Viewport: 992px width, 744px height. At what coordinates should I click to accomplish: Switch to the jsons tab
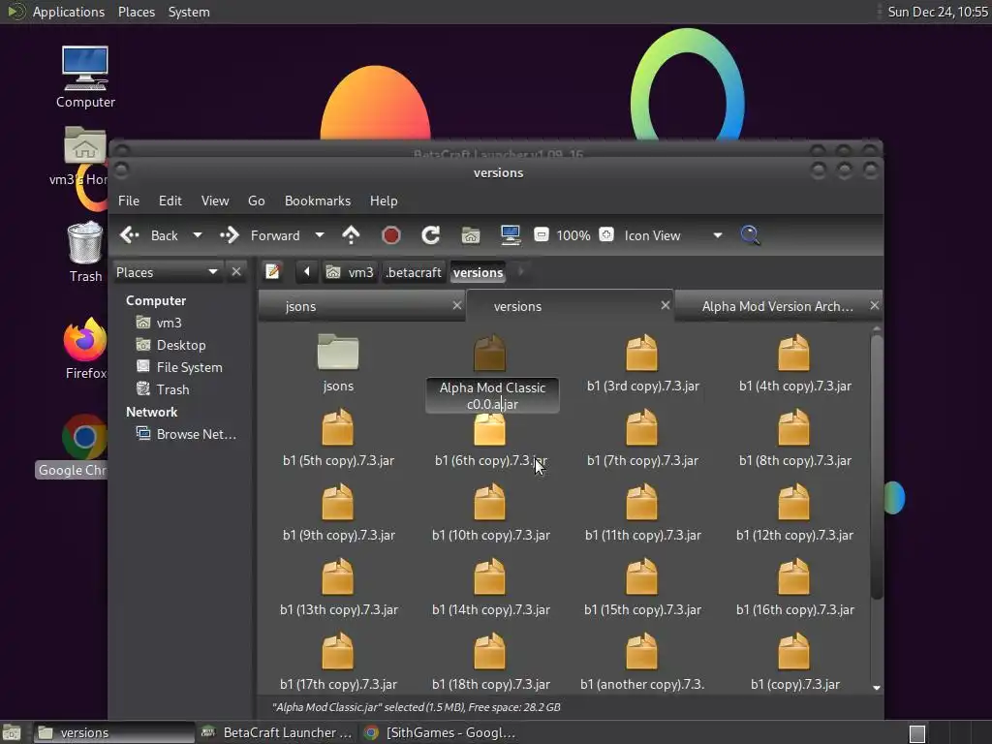[x=301, y=306]
